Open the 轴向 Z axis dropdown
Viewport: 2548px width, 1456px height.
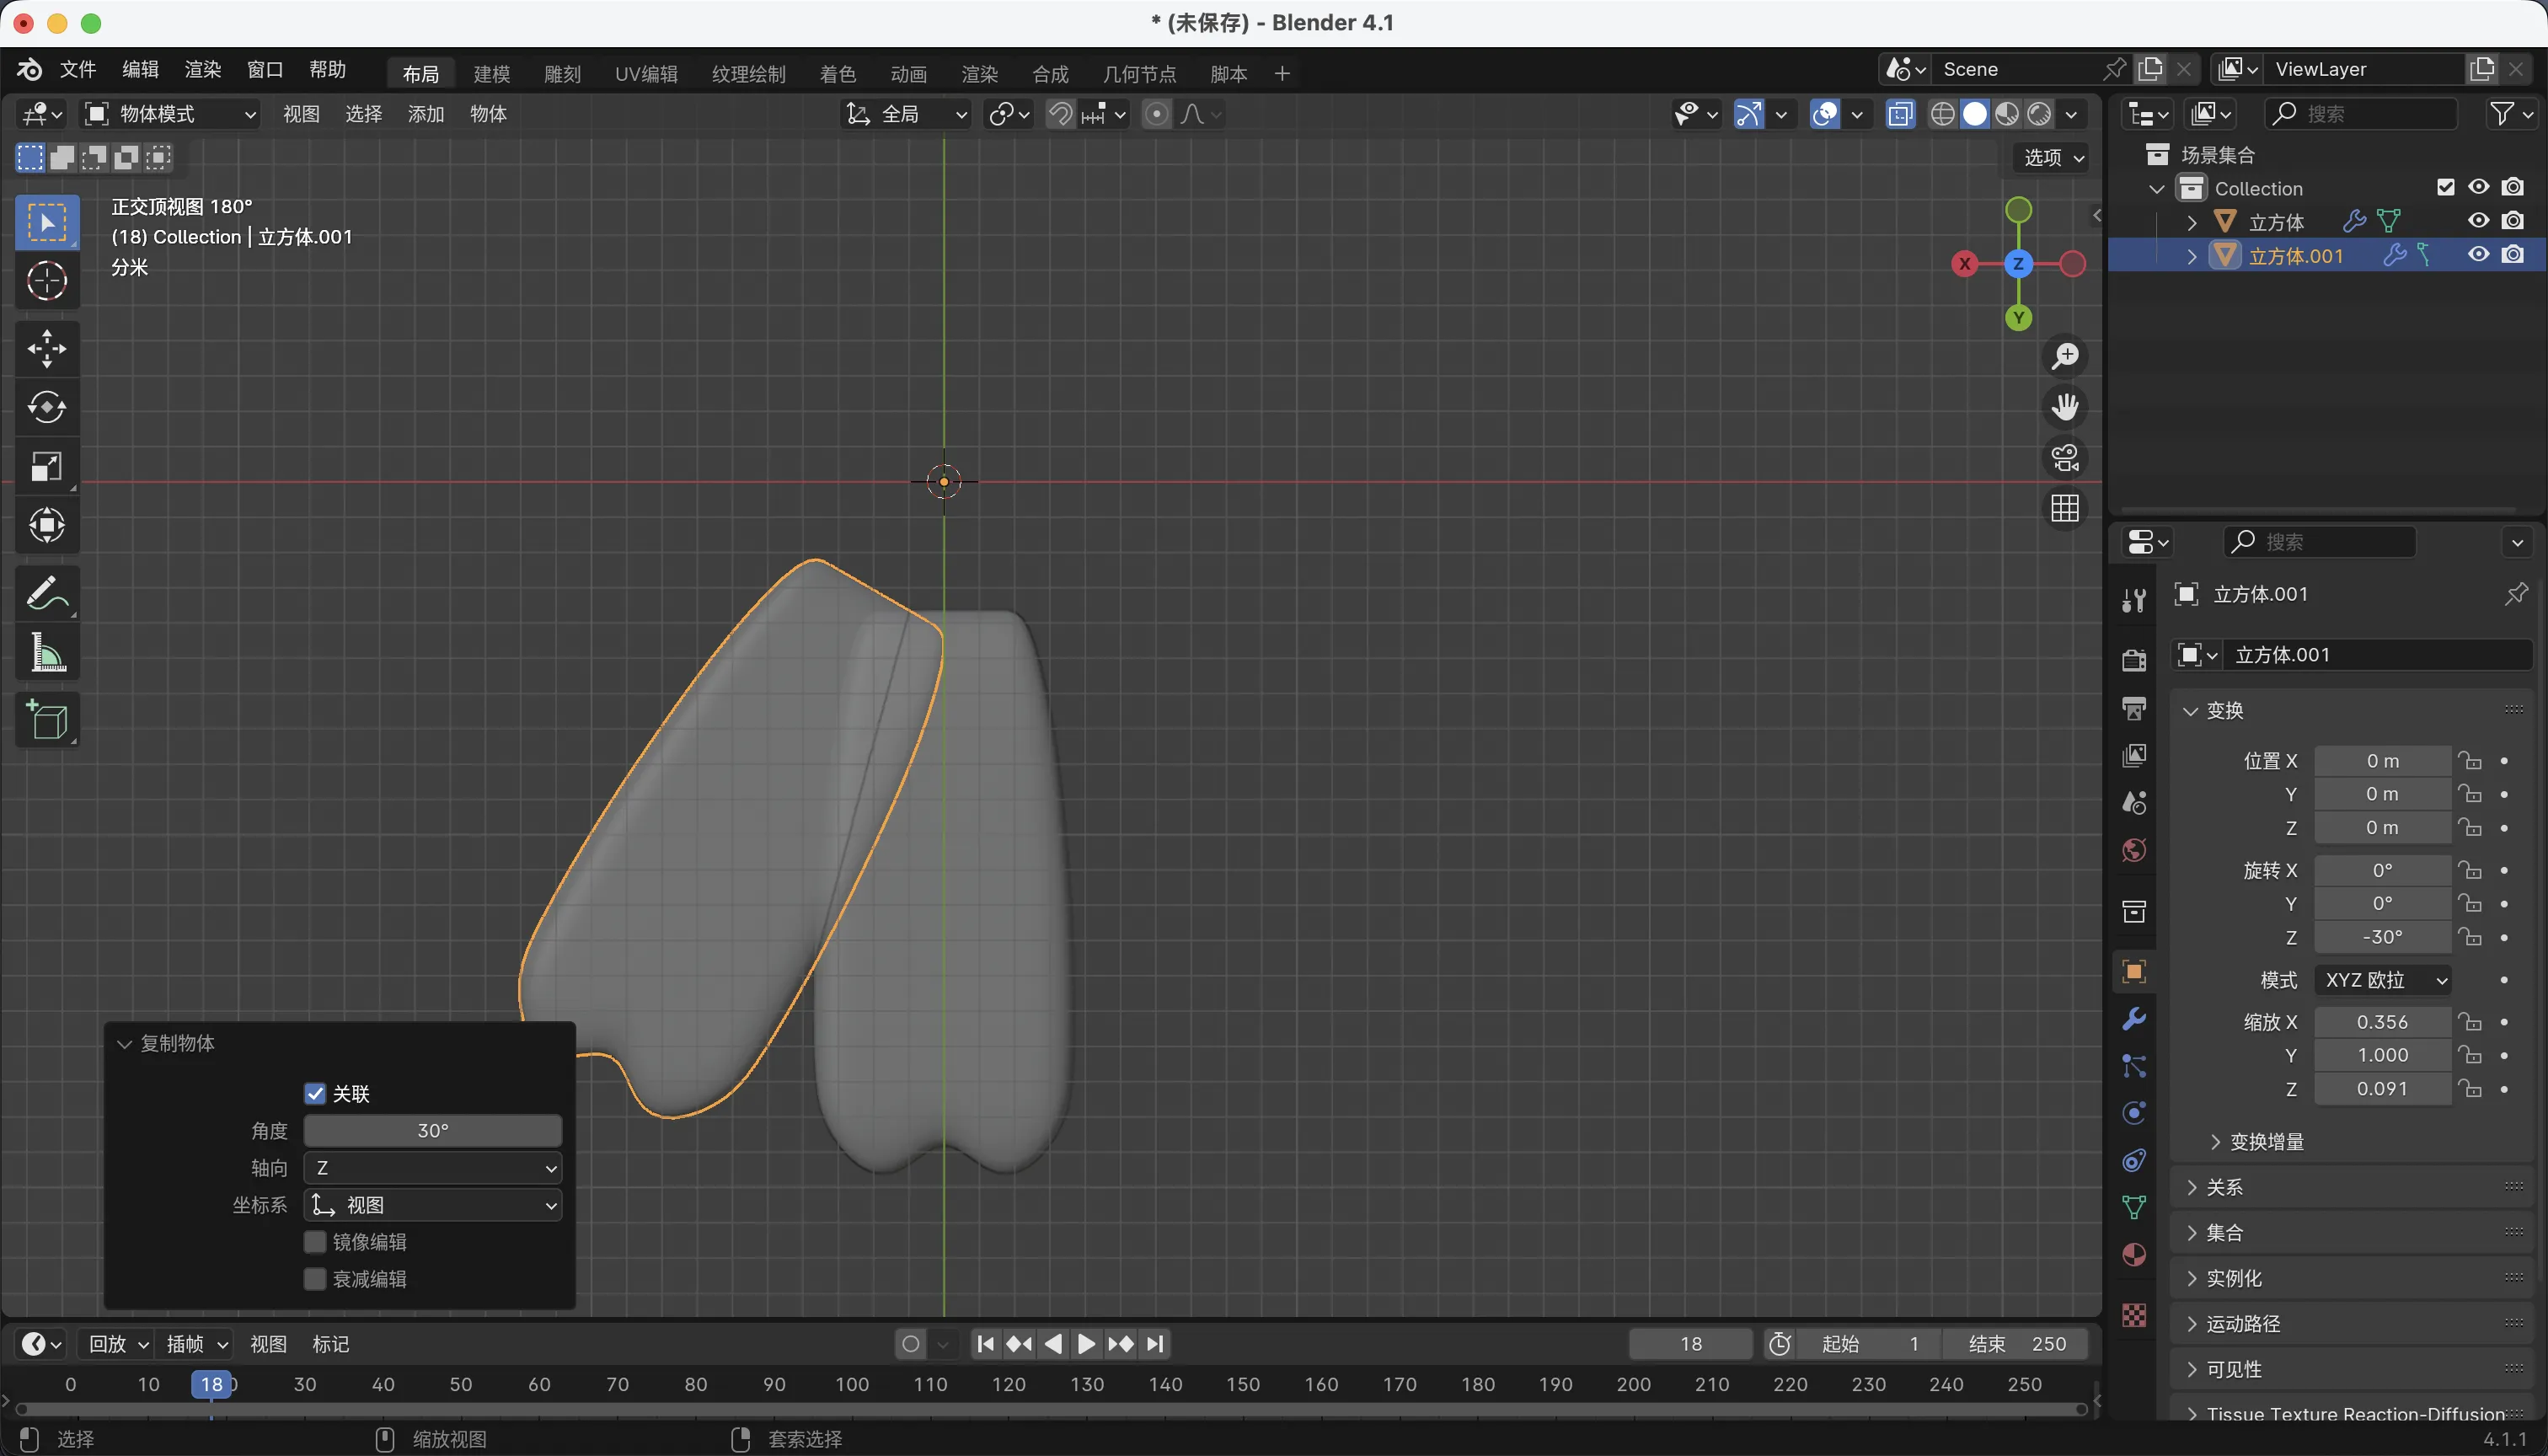pyautogui.click(x=432, y=1168)
